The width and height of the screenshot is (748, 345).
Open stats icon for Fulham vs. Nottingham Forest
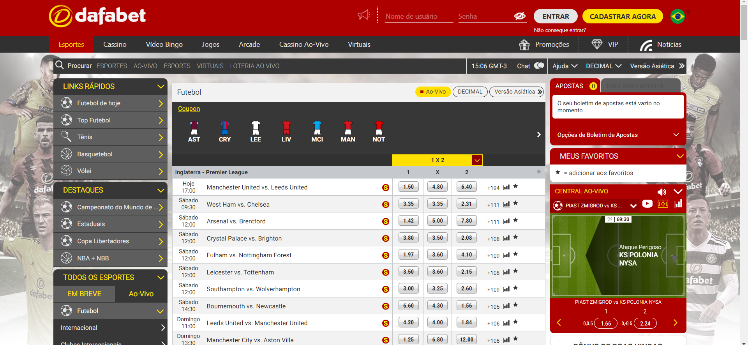pyautogui.click(x=506, y=255)
